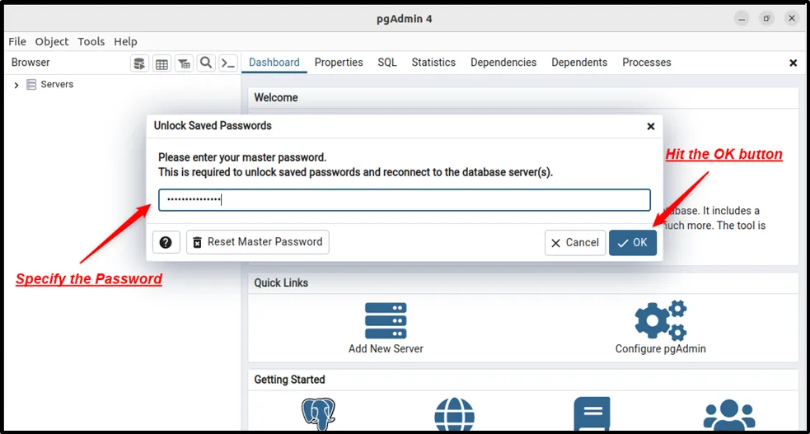Expand the Servers tree node
The image size is (810, 434).
16,85
